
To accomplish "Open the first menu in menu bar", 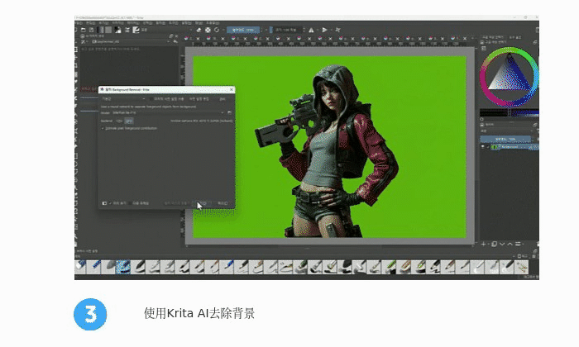I will point(80,22).
